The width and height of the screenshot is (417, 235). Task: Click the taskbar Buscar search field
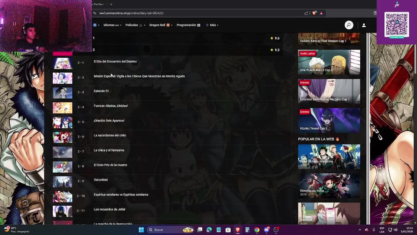point(170,230)
